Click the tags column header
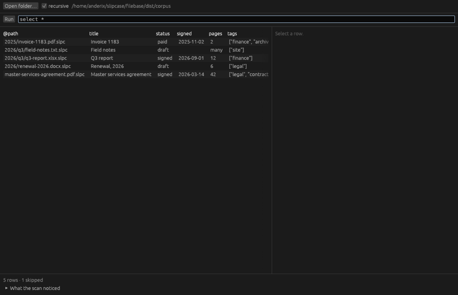The height and width of the screenshot is (295, 458). pyautogui.click(x=232, y=33)
